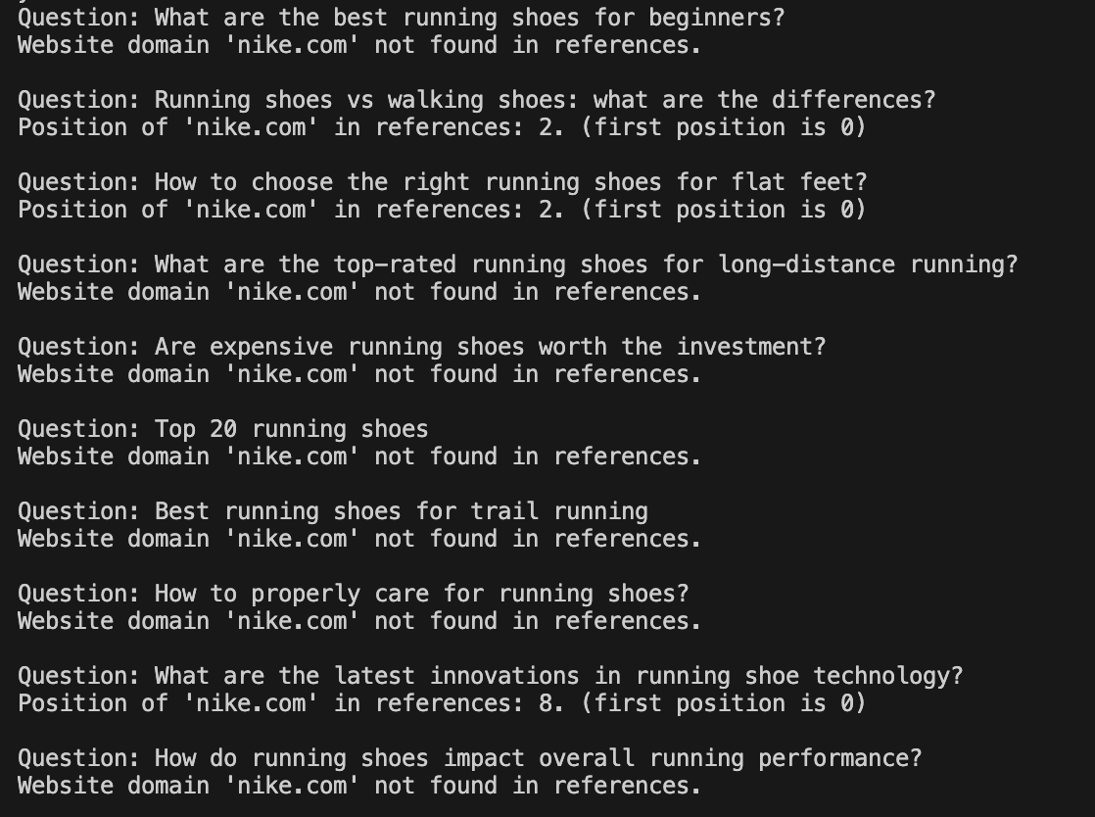
Task: Click the running performance impact question line
Action: tap(469, 758)
